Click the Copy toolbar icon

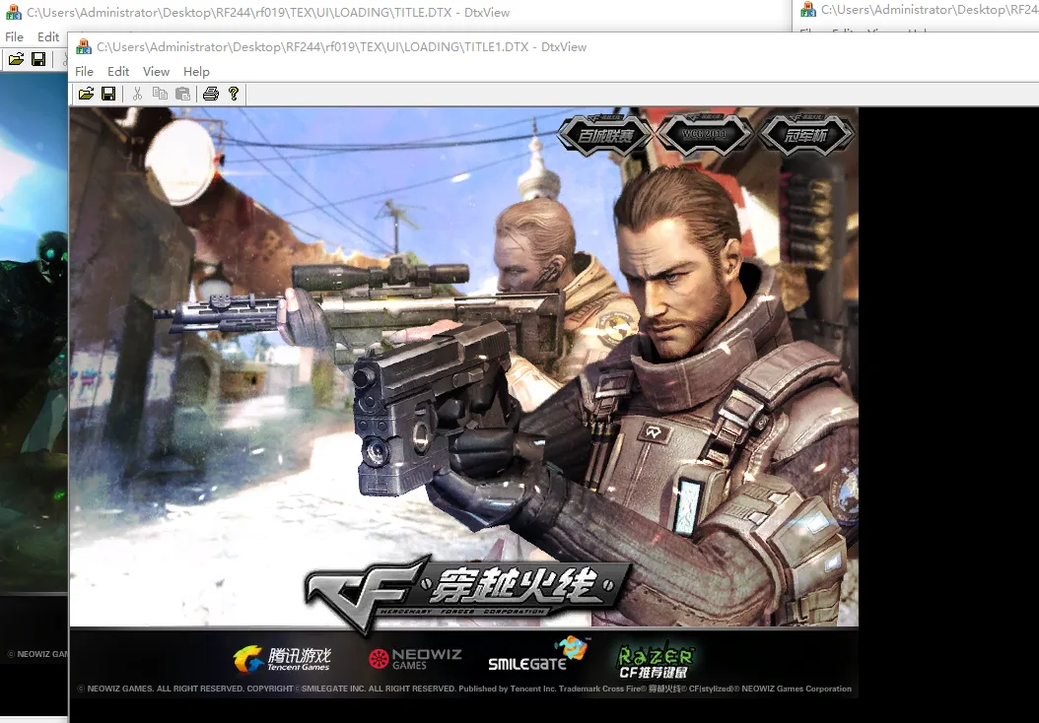point(160,94)
